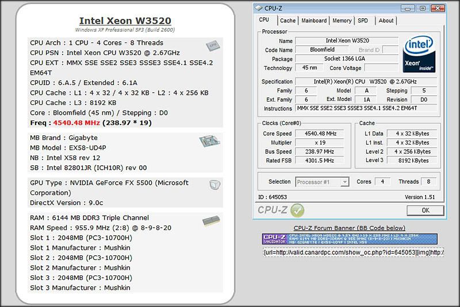Click the OK button in CPU-Z

pyautogui.click(x=425, y=210)
